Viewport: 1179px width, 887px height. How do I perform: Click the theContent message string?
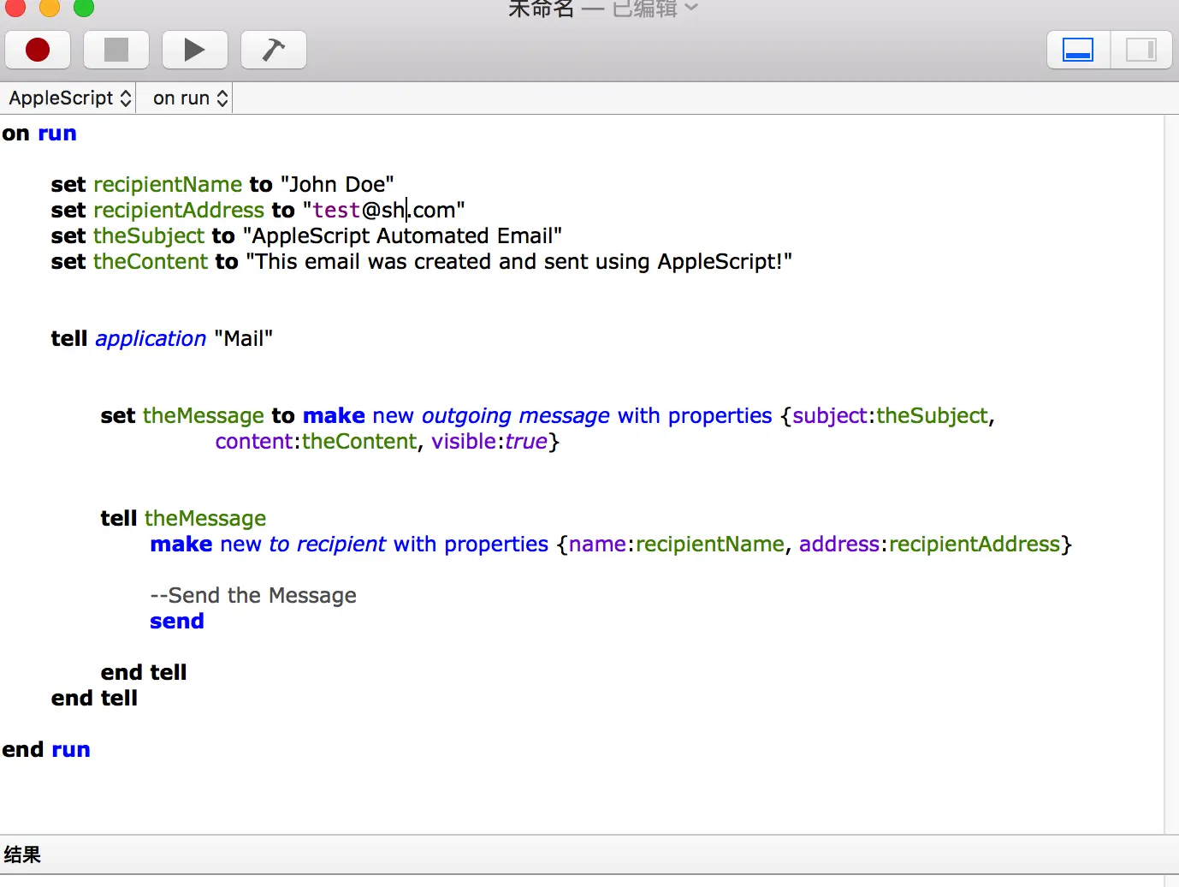pos(519,261)
